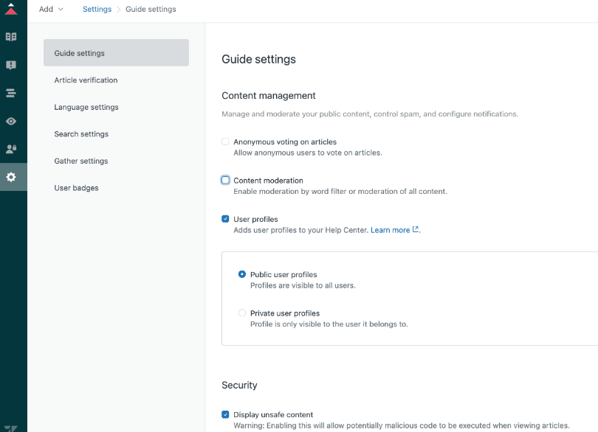The height and width of the screenshot is (432, 598).
Task: Click the Warning text about malicious code
Action: (x=401, y=425)
